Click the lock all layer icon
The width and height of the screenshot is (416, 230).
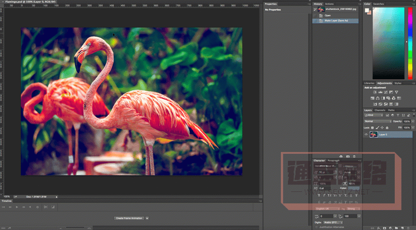coord(387,128)
